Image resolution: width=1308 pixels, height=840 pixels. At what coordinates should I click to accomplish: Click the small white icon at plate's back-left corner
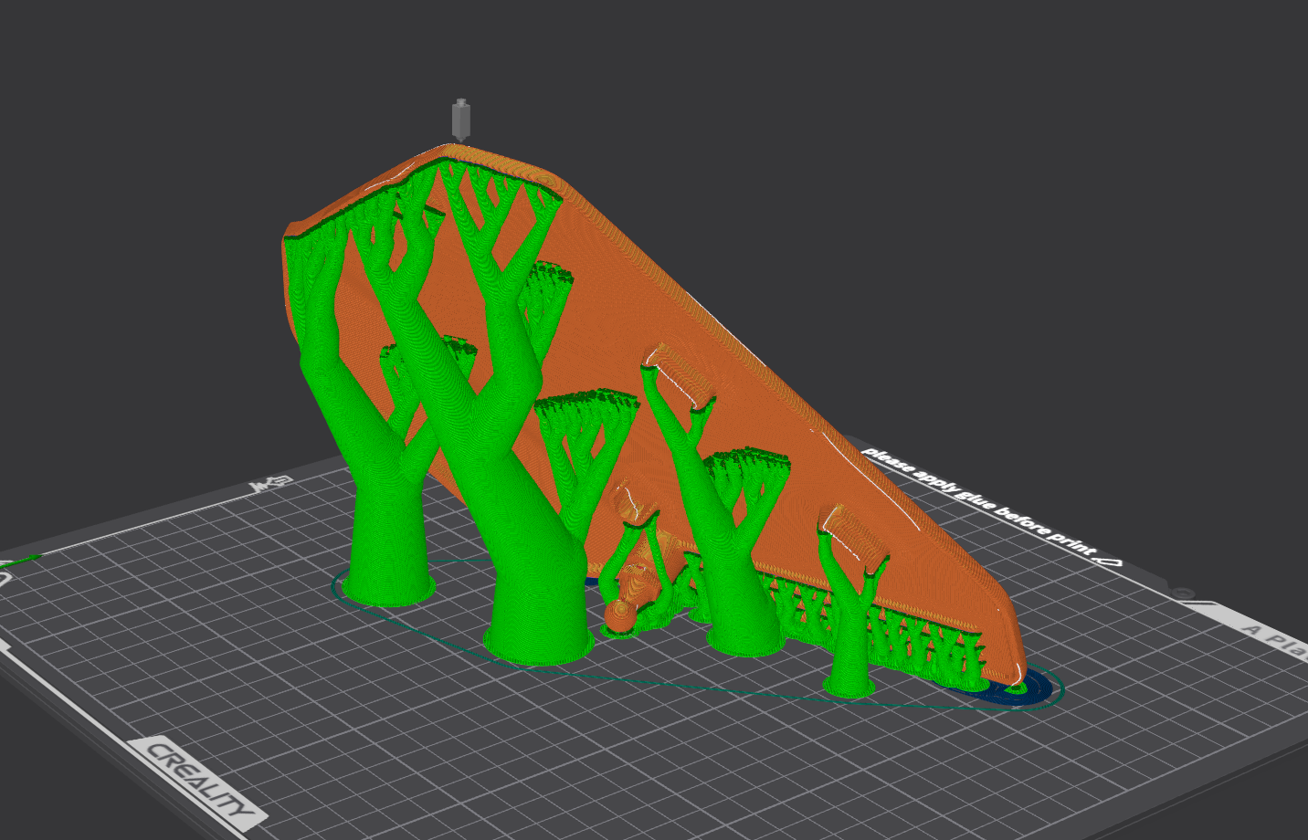point(271,484)
